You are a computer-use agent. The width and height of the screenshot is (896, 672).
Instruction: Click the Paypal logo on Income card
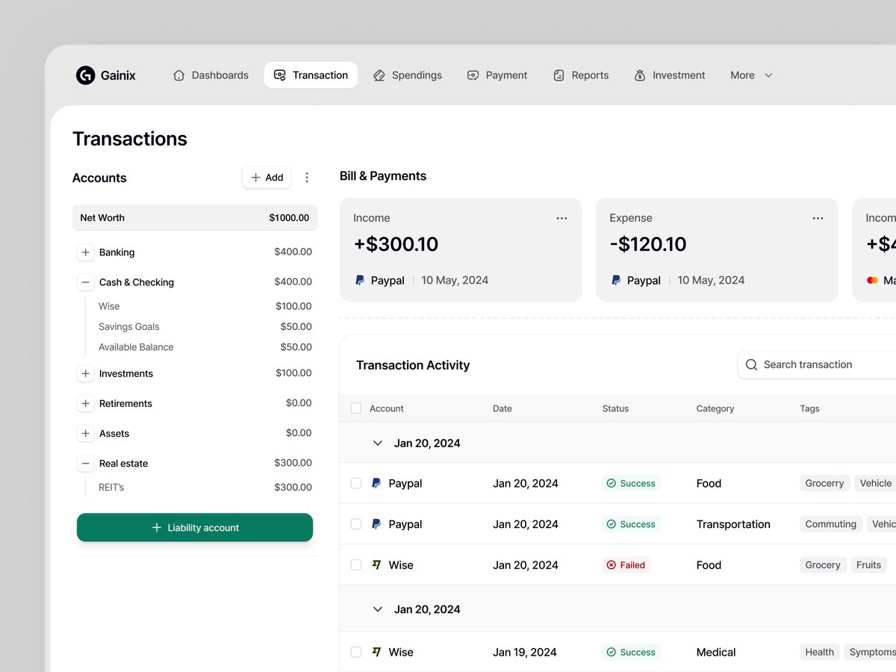click(360, 280)
